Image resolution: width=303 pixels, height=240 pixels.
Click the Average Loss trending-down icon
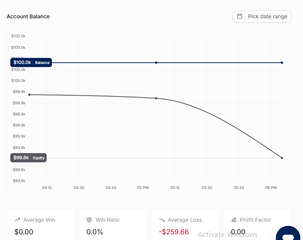tap(162, 220)
